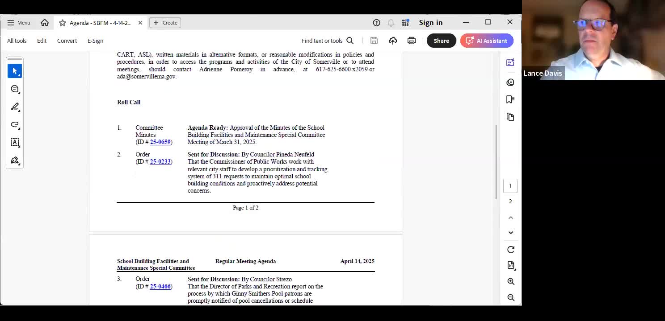The width and height of the screenshot is (665, 321).
Task: Star the Agenda document tab
Action: [x=63, y=23]
